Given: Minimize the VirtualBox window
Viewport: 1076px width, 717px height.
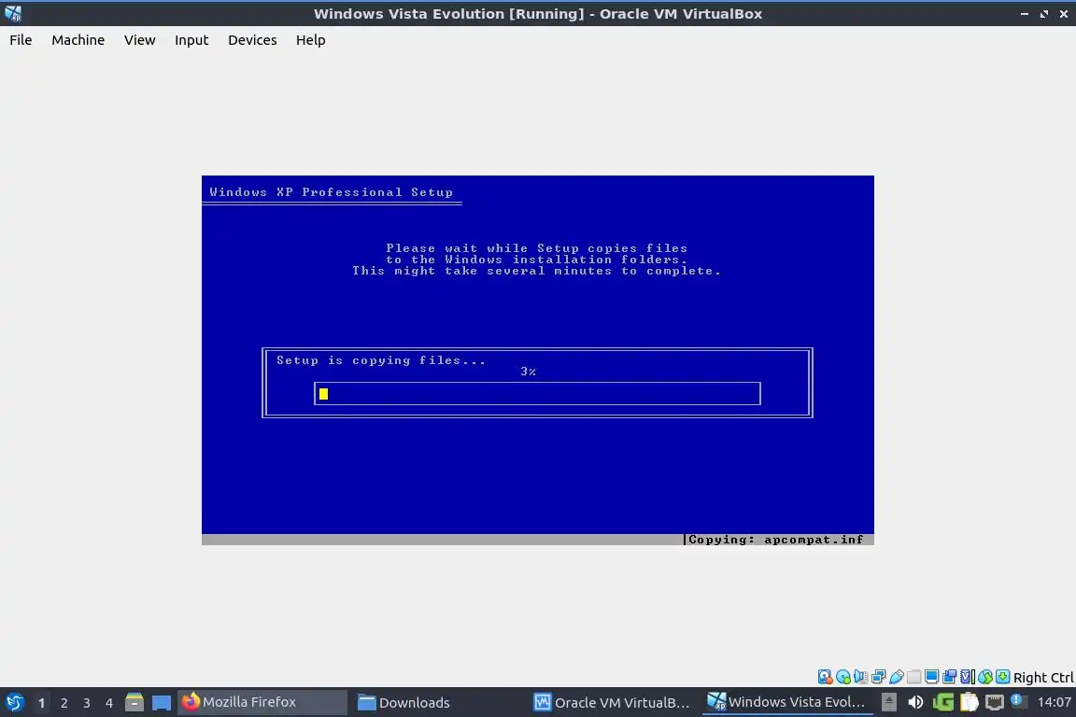Looking at the screenshot, I should 1025,14.
